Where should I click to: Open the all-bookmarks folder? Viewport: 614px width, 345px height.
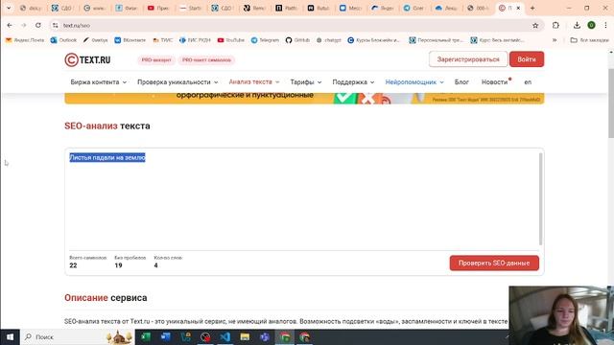coord(589,40)
